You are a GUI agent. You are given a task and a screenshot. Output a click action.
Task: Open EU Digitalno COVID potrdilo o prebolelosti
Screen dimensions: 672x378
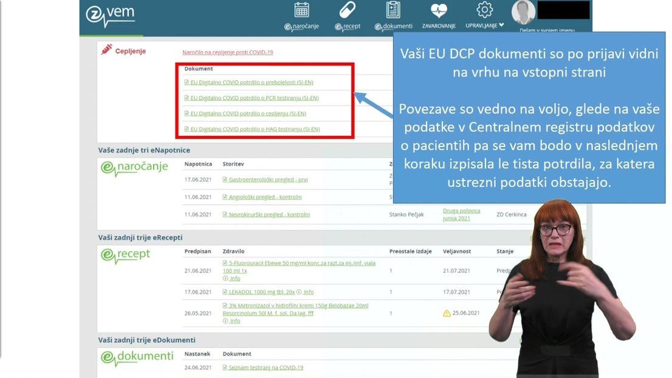tap(252, 82)
